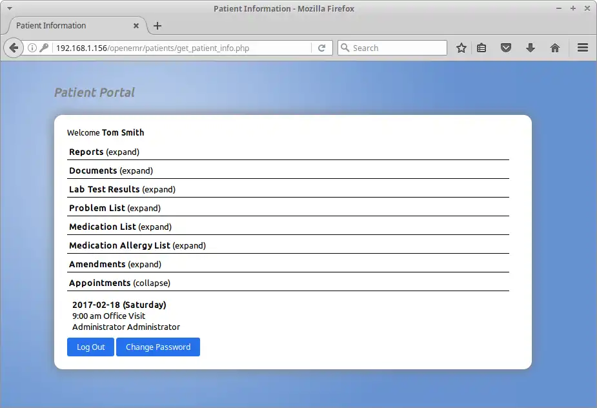Open a new browser tab

tap(157, 26)
